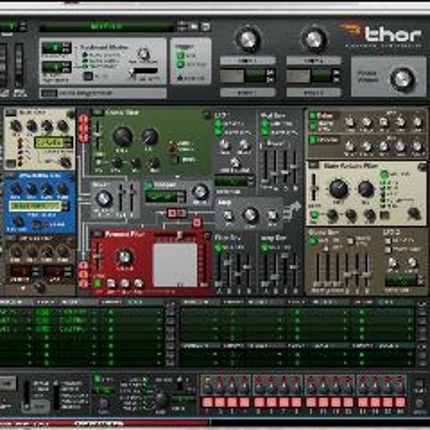Click step 1 button in sequencer
This screenshot has height=430, width=430.
[207, 402]
